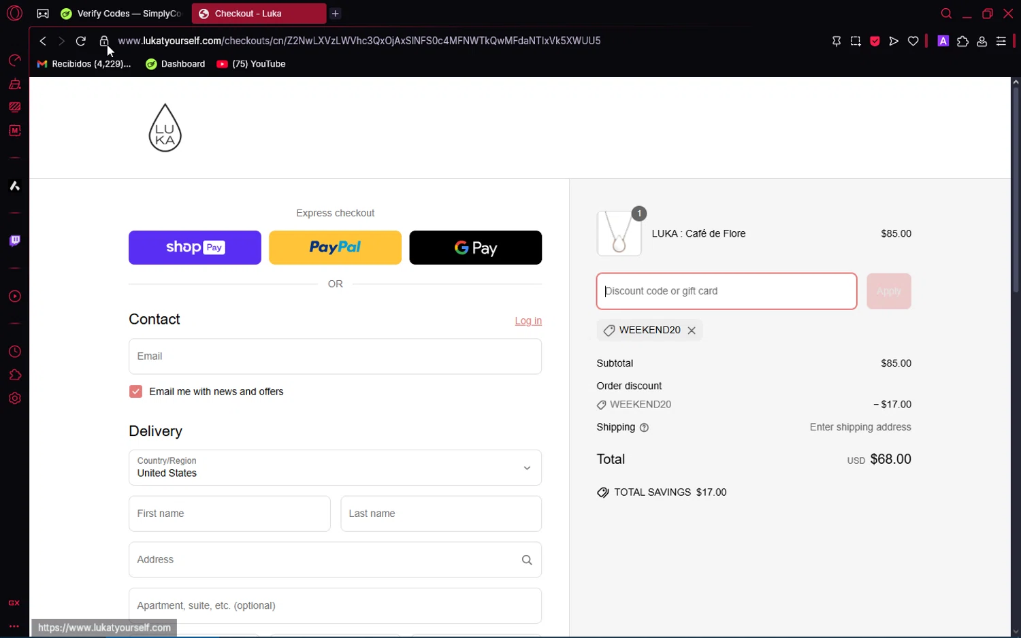Remove the WEEKEND20 discount code

click(x=692, y=331)
